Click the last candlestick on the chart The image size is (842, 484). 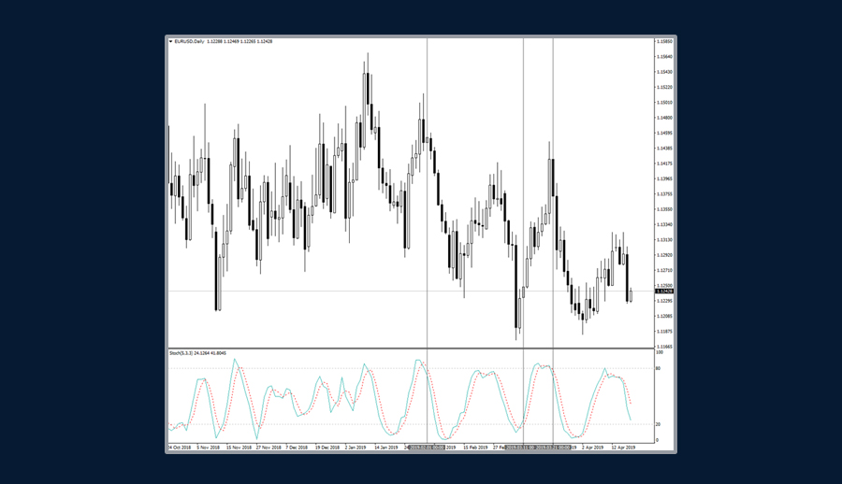[631, 295]
